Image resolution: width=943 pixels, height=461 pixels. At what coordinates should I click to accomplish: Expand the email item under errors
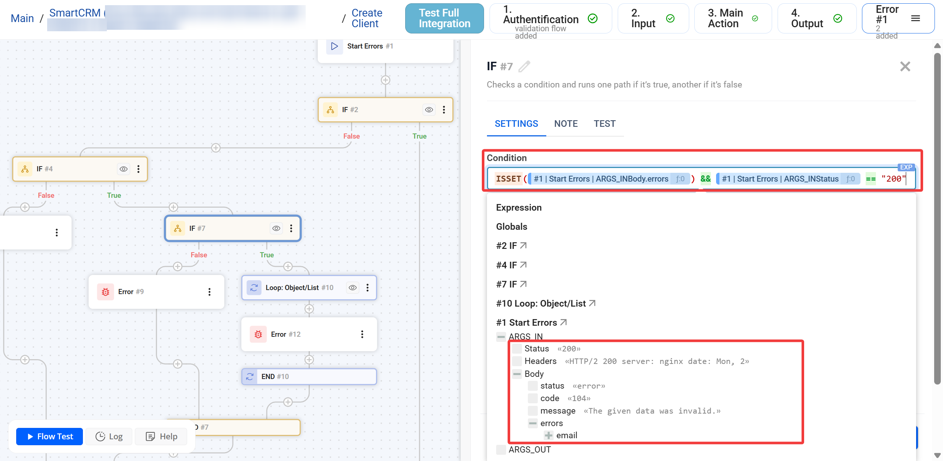[548, 435]
